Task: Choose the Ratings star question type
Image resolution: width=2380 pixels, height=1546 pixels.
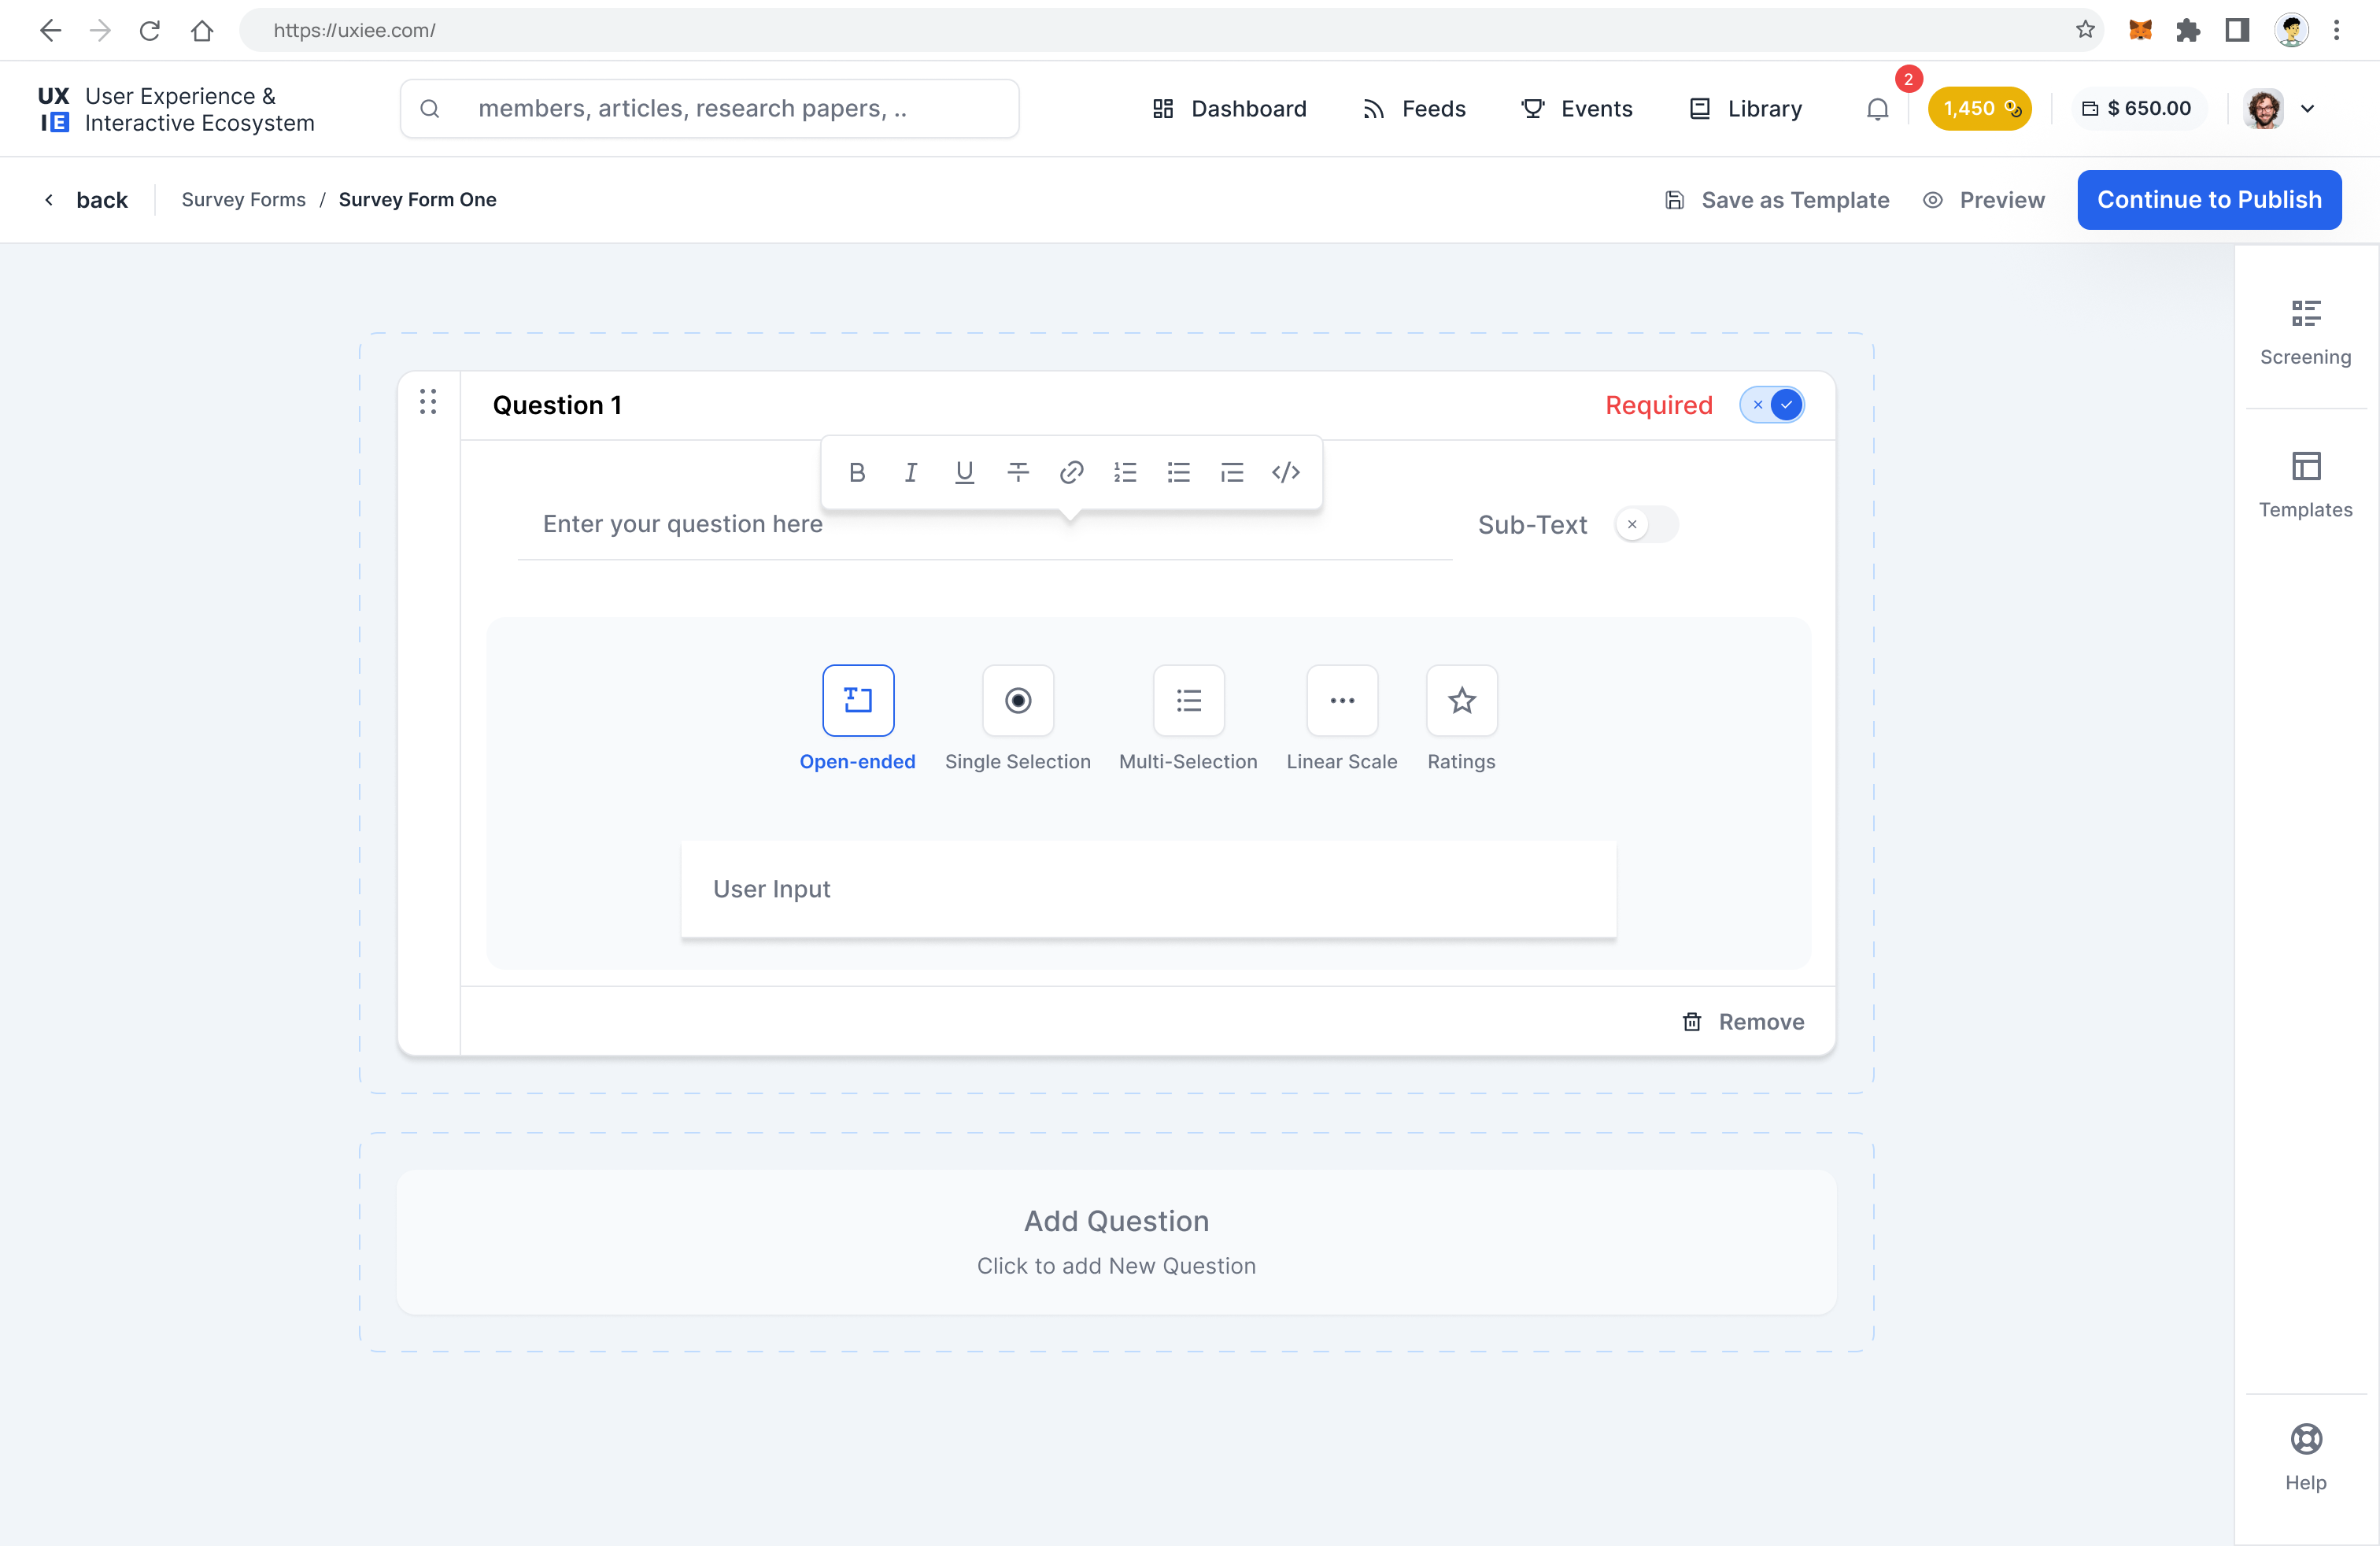Action: point(1461,700)
